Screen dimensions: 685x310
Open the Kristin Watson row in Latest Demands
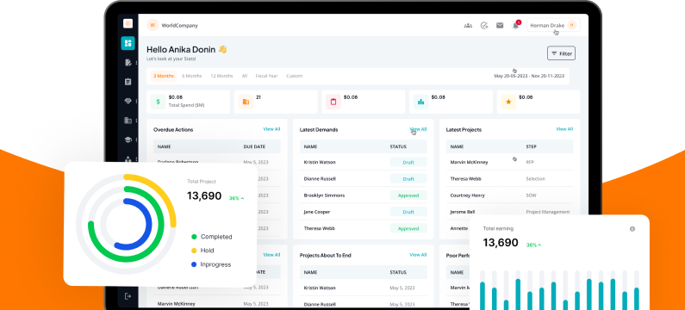pyautogui.click(x=364, y=162)
